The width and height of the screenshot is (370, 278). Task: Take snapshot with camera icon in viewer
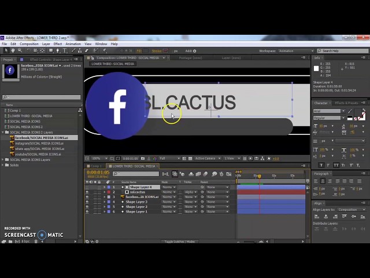143,158
